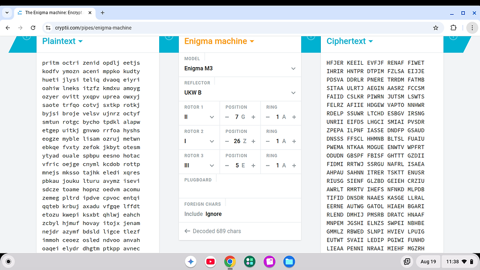Viewport: 480px width, 270px height.
Task: Decrease Rotor 1 position with minus
Action: [227, 117]
